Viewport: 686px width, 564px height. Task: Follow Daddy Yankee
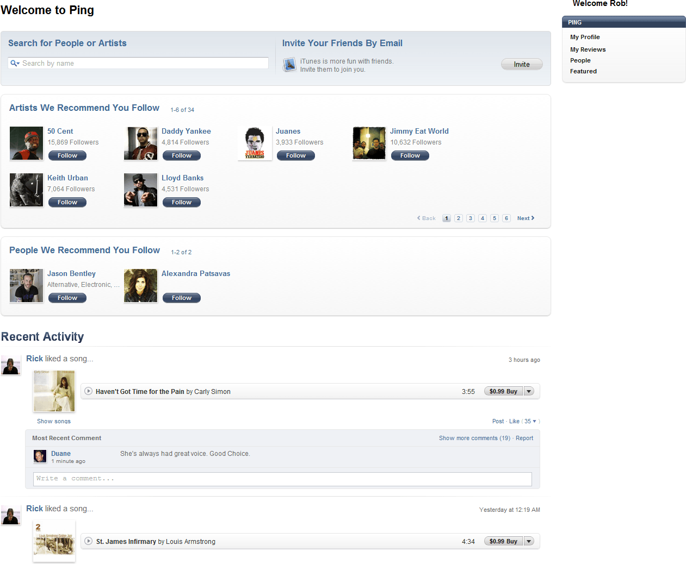point(182,155)
